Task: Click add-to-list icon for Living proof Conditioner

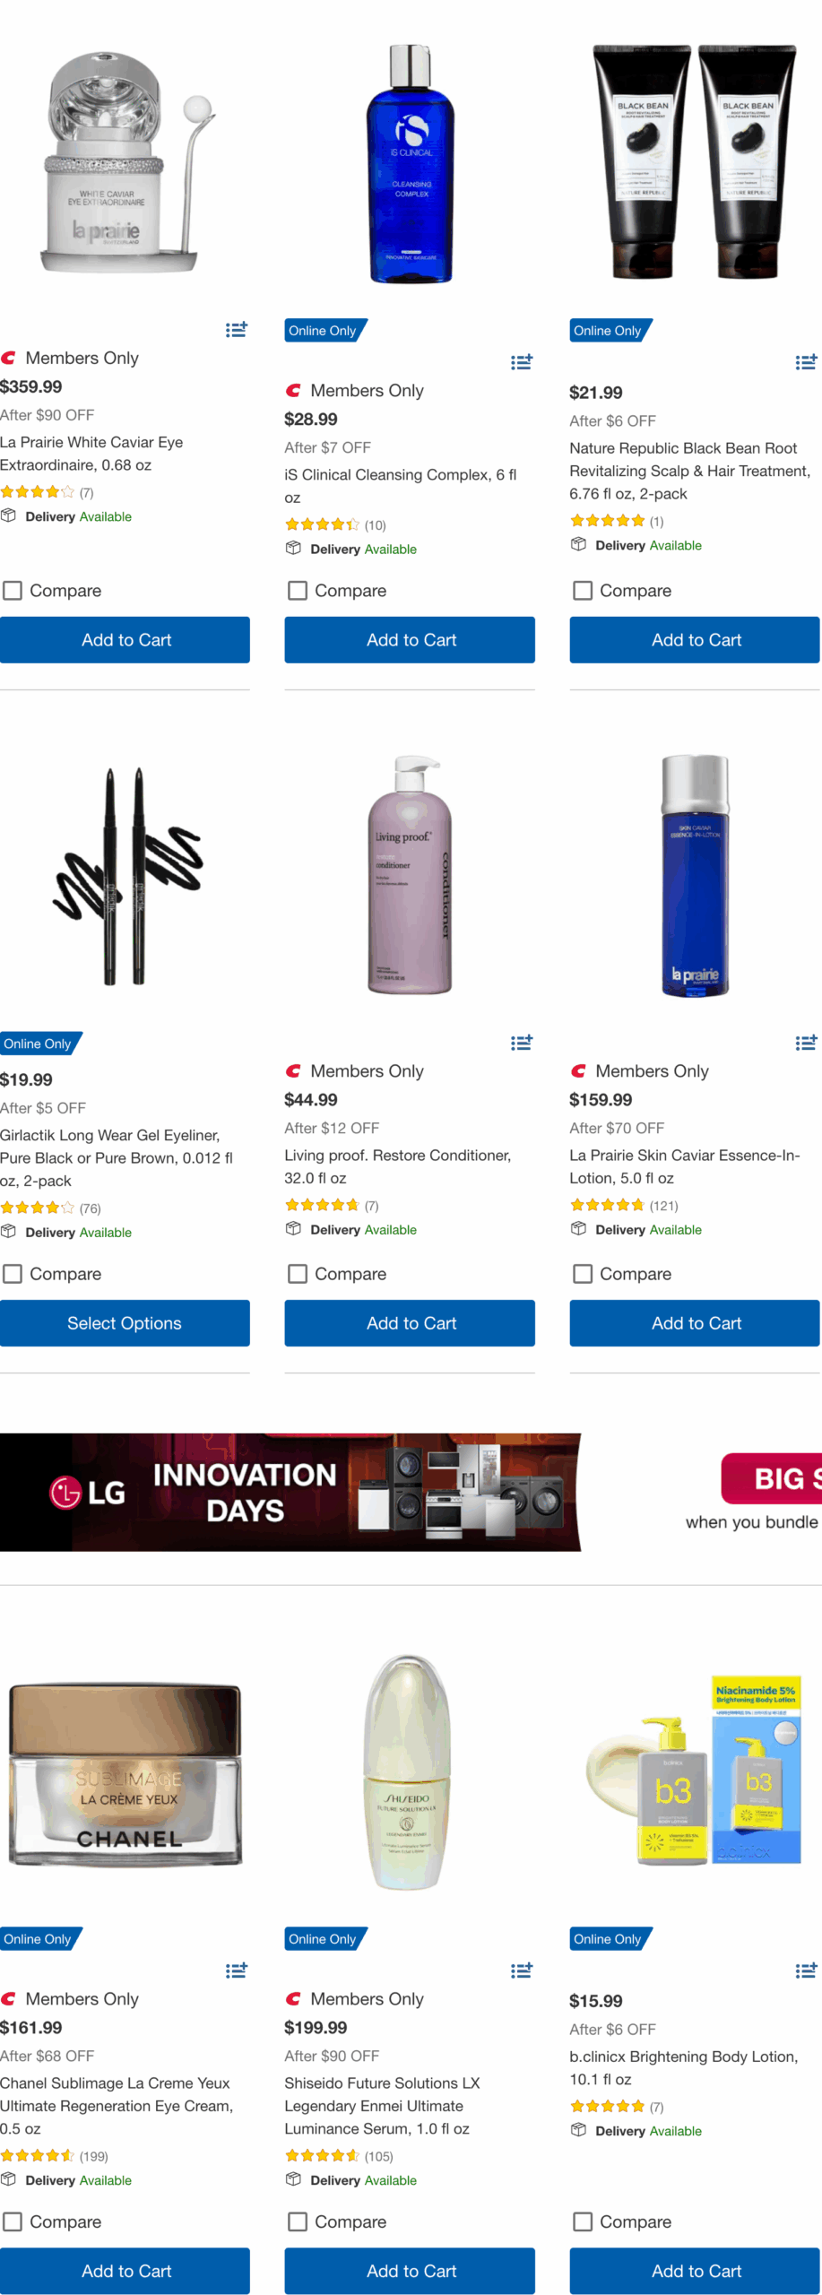Action: [x=521, y=1043]
